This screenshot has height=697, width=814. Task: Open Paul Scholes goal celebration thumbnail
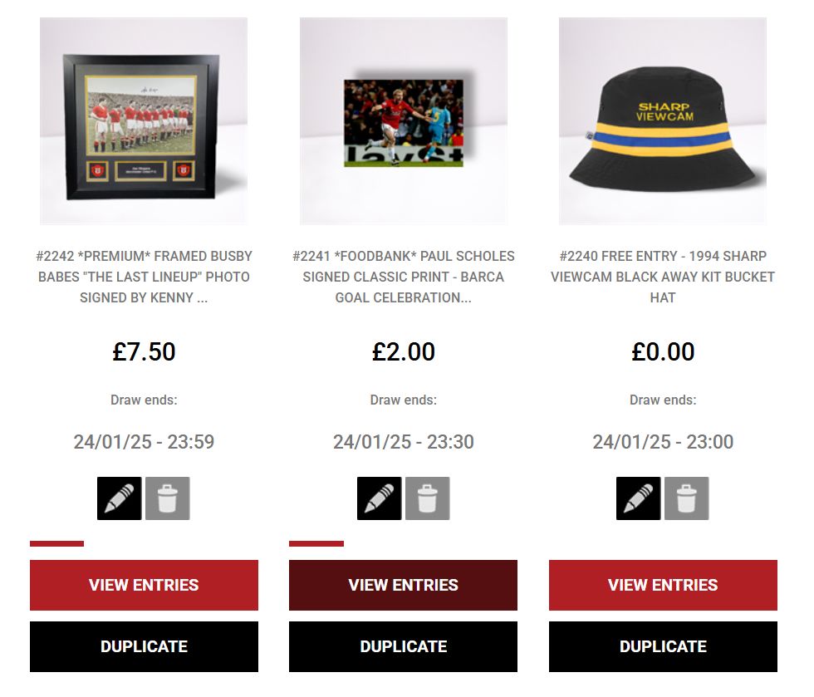[404, 121]
